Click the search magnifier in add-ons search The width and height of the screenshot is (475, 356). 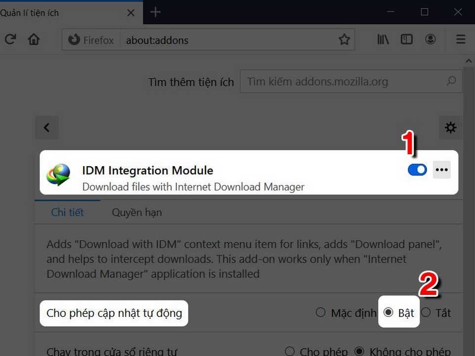coord(451,81)
